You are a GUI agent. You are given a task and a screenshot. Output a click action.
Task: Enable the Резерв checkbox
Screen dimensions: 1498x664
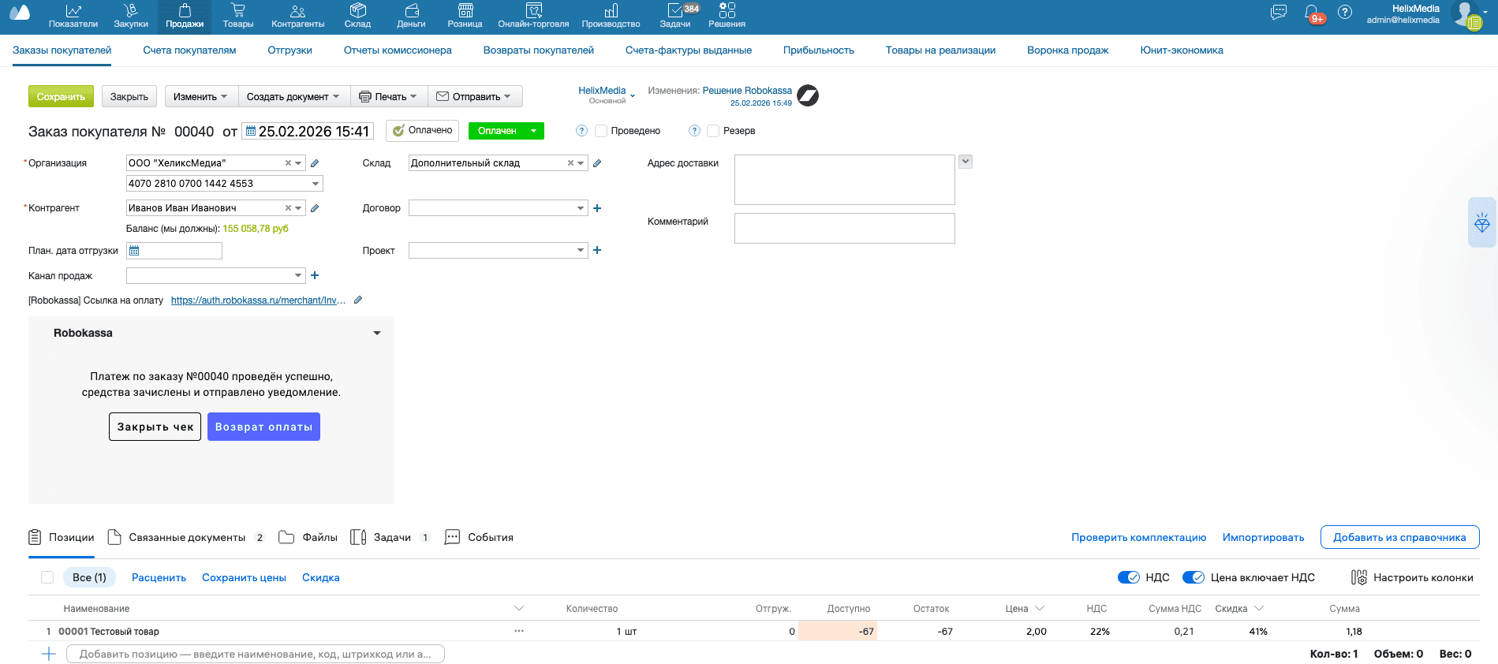[x=713, y=131]
